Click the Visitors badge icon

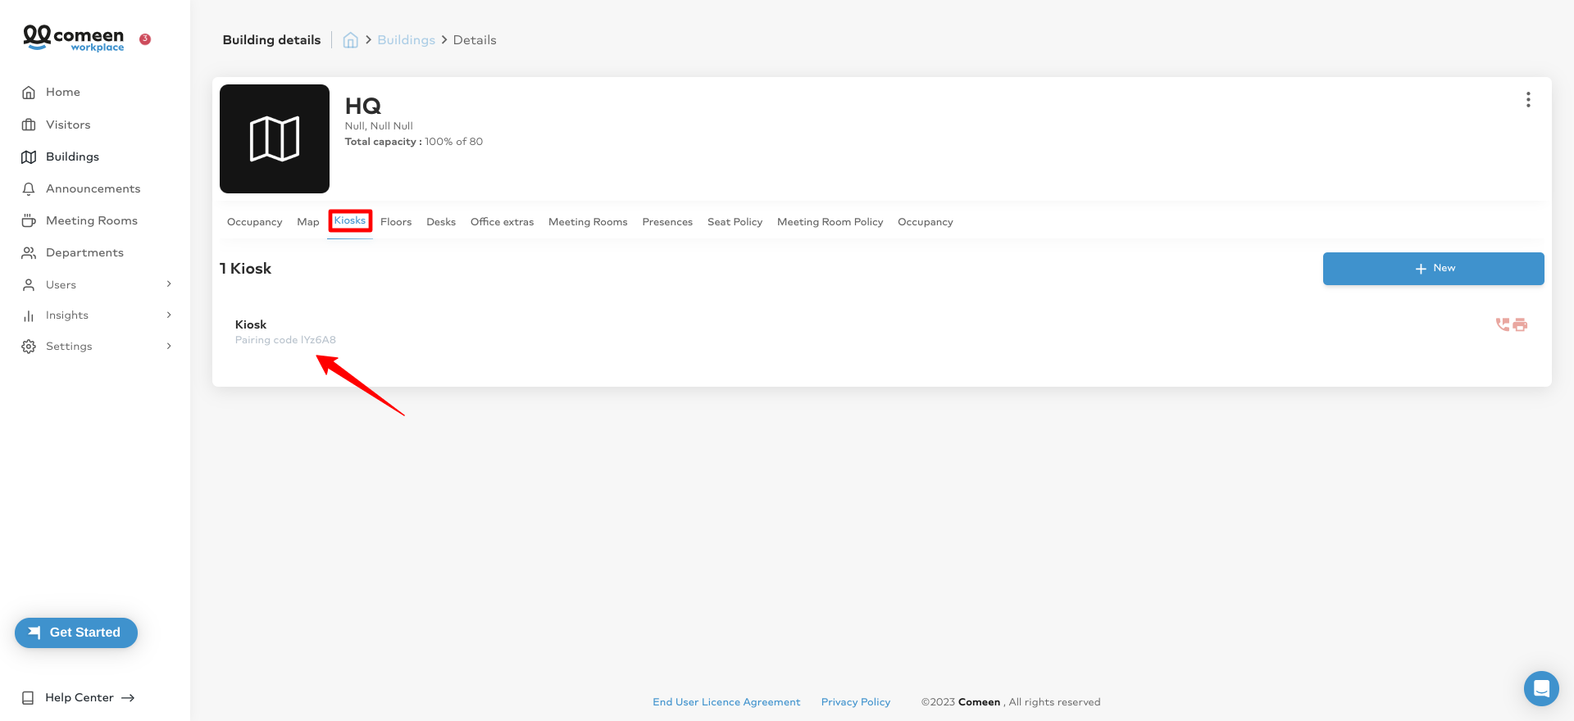click(x=29, y=125)
